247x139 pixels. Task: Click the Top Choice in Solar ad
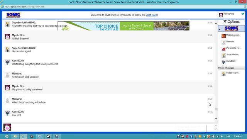123,26
